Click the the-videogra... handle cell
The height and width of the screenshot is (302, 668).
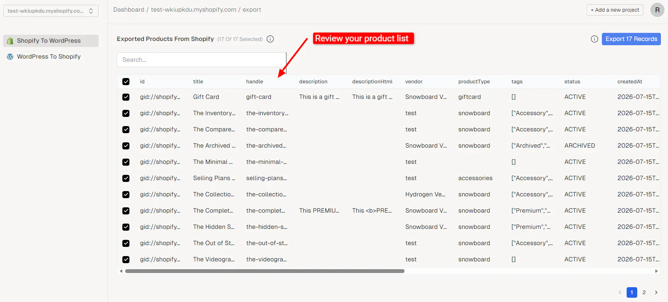[267, 259]
